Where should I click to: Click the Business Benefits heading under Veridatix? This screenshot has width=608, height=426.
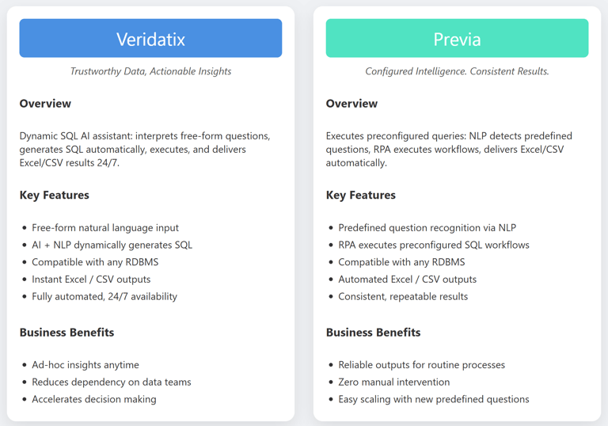[66, 333]
